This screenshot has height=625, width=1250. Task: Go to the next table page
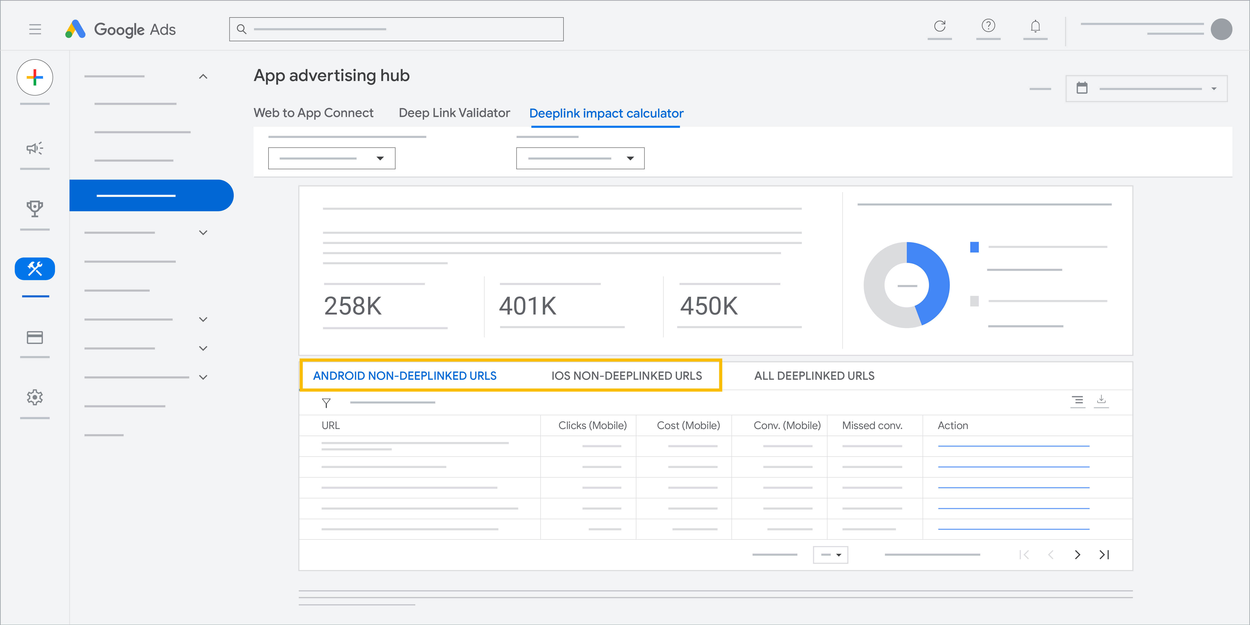click(1077, 555)
